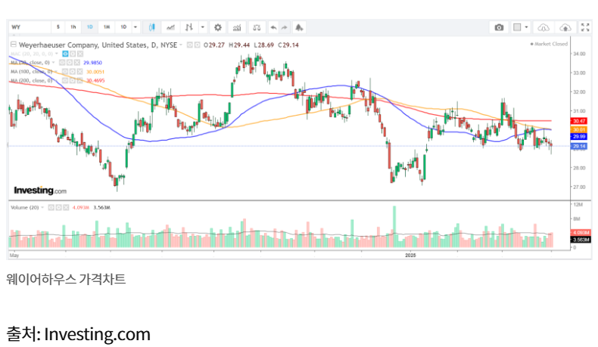Viewport: 598px width, 347px height.
Task: Open chart properties with the gear icon
Action: click(x=218, y=27)
